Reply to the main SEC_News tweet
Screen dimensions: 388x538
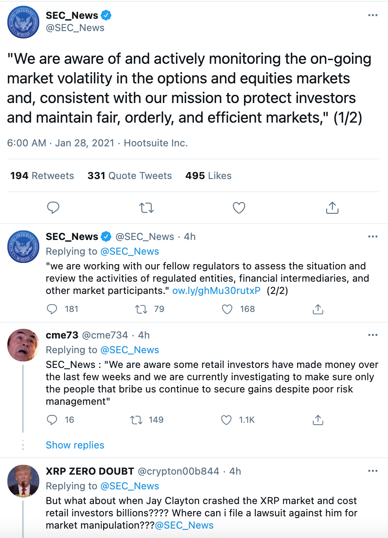click(x=53, y=208)
